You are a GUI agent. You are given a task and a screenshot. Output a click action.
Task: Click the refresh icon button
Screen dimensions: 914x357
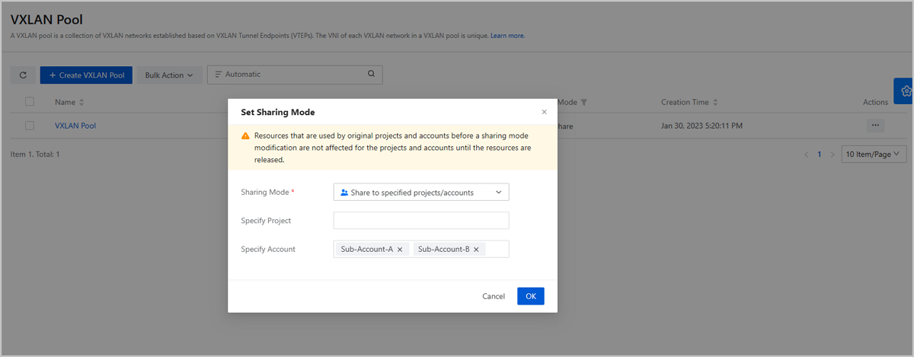tap(23, 75)
